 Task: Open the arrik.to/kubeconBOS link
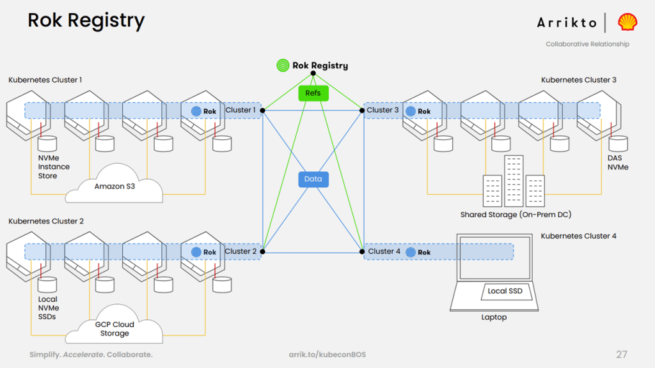tap(327, 354)
